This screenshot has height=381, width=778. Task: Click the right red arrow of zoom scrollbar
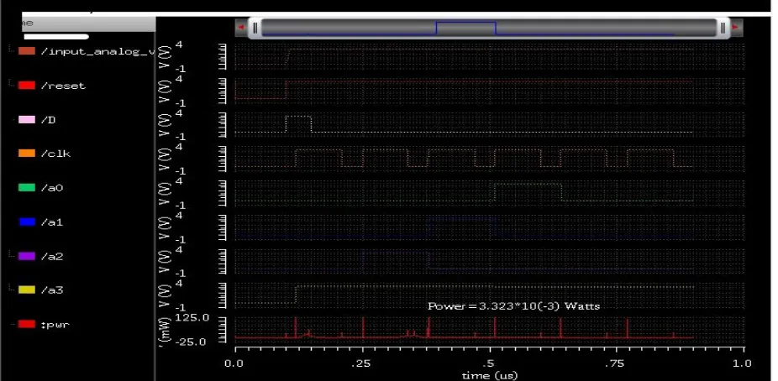735,28
